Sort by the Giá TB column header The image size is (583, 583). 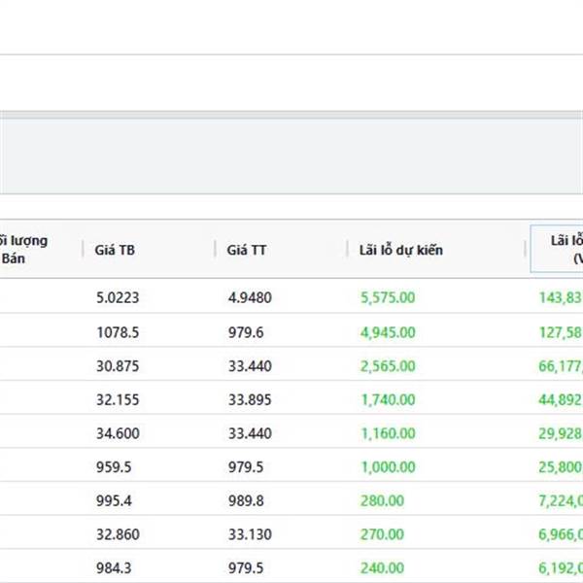[115, 250]
